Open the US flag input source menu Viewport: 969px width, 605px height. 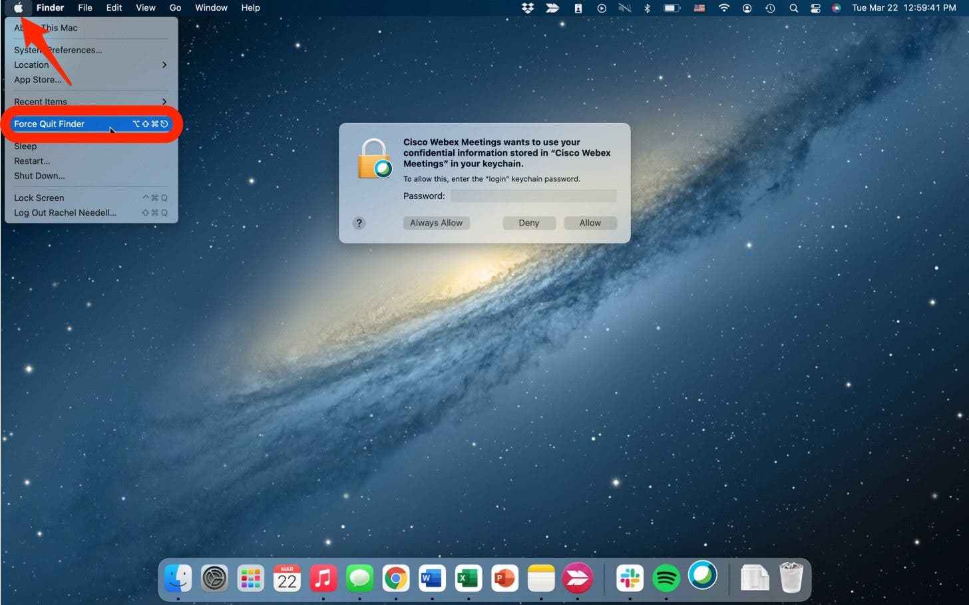(699, 8)
